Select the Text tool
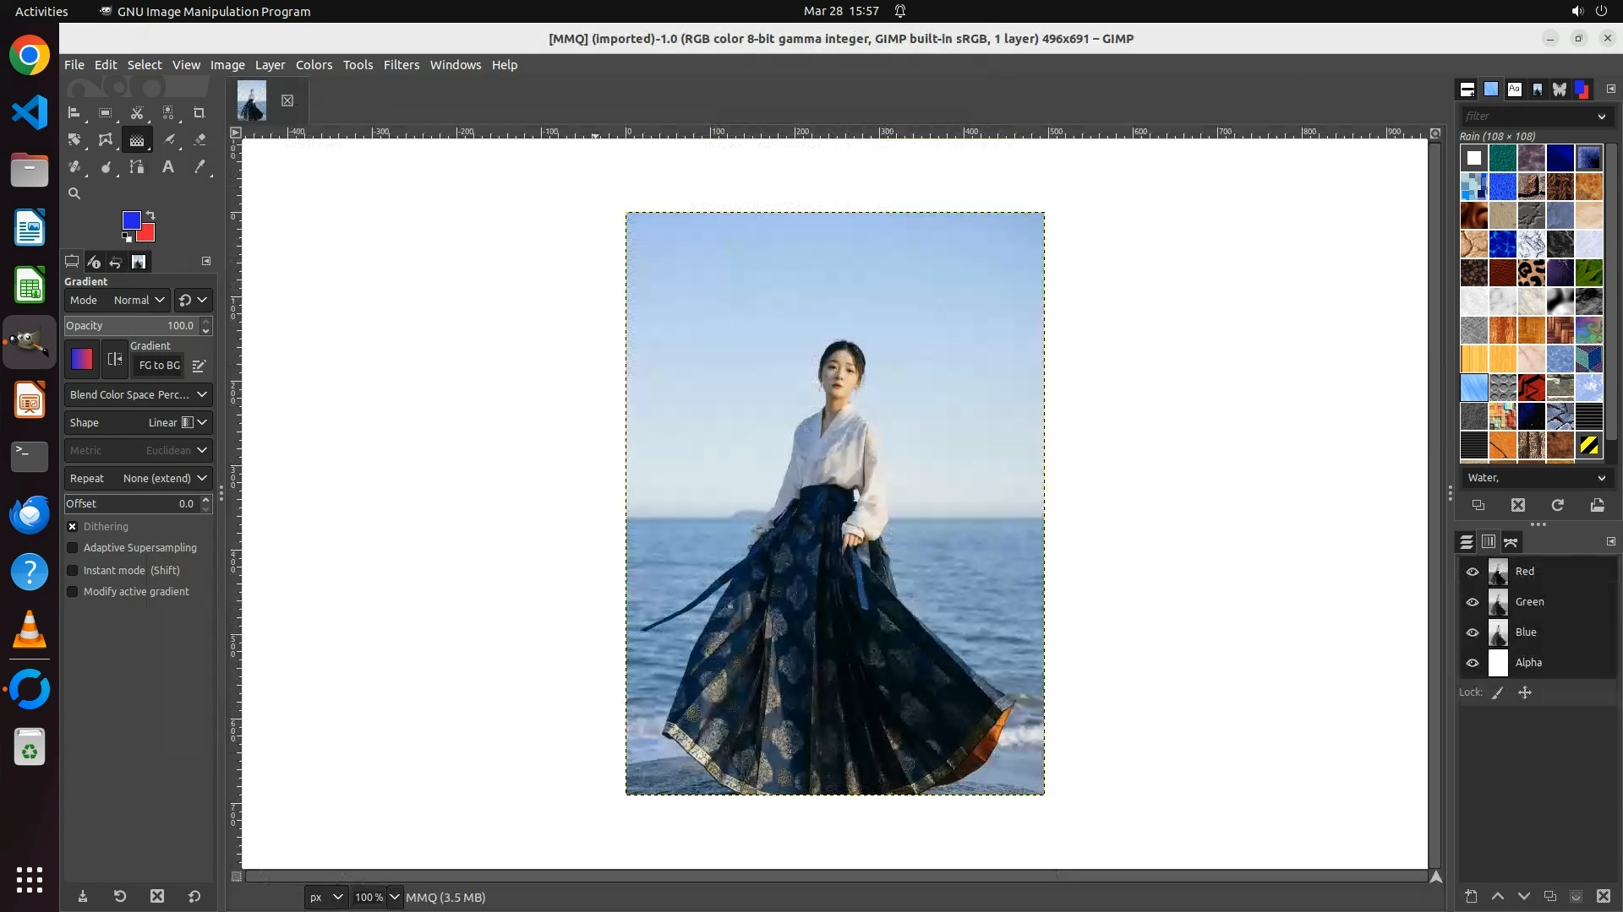 point(168,167)
